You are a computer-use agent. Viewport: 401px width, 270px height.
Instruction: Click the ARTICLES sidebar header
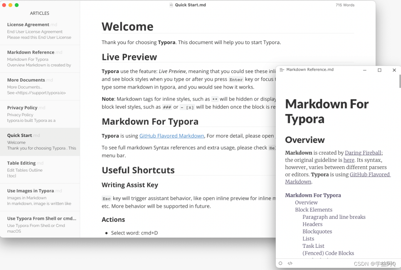[39, 13]
